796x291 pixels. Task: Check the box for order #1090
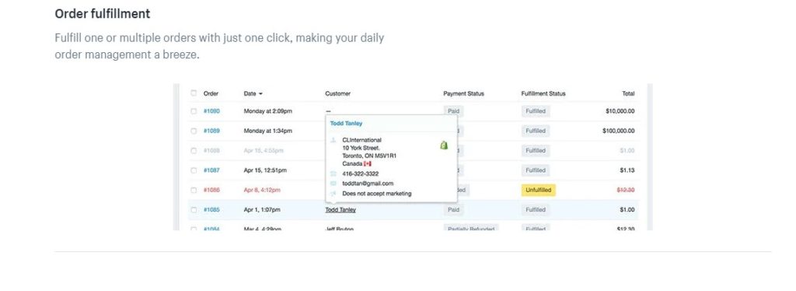pyautogui.click(x=194, y=111)
